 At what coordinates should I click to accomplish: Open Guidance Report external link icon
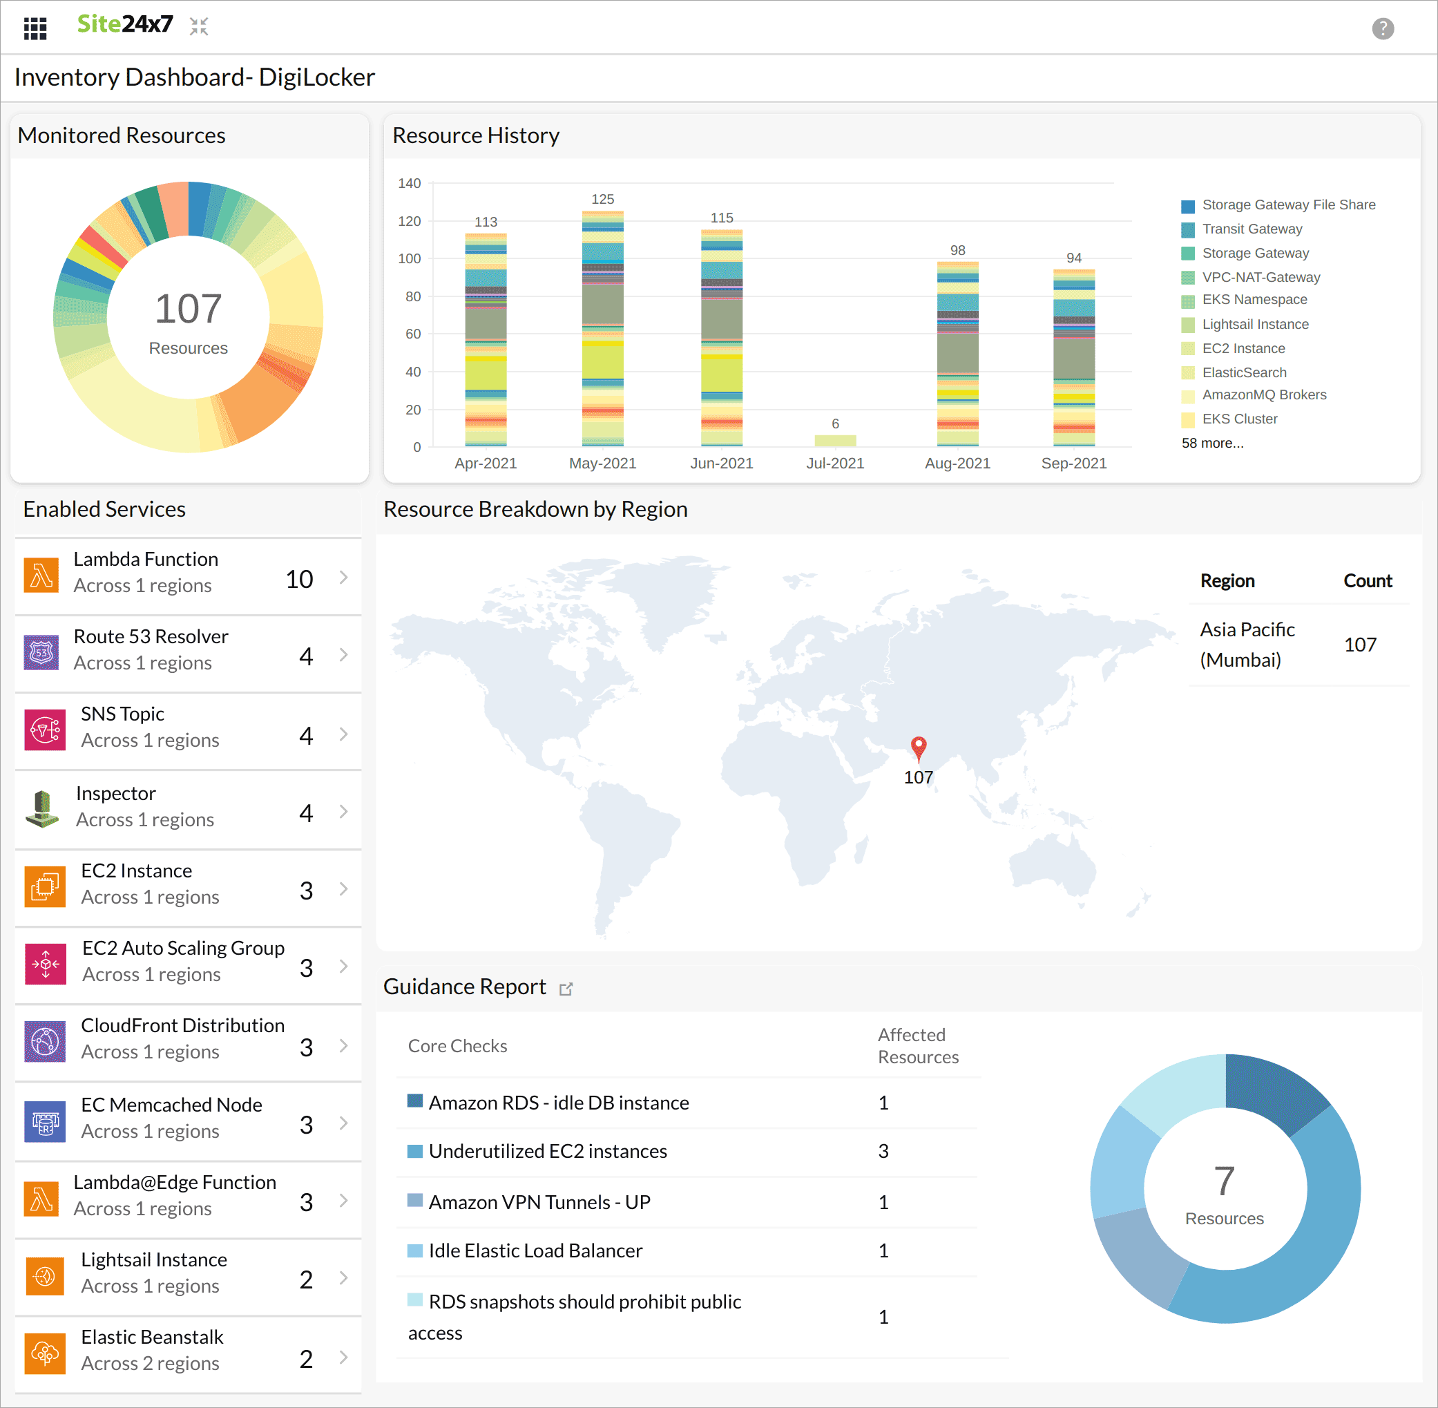tap(566, 989)
